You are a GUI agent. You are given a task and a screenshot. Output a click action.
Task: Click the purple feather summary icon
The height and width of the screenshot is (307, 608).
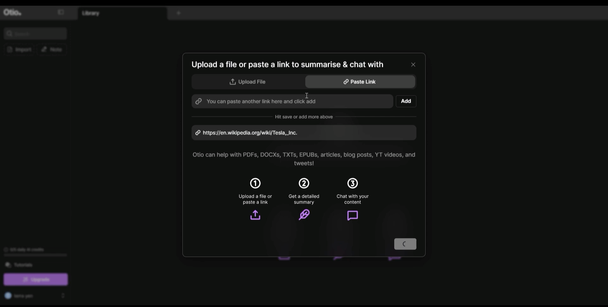[304, 215]
